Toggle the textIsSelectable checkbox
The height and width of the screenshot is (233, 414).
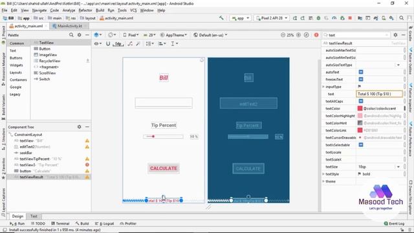tap(361, 145)
